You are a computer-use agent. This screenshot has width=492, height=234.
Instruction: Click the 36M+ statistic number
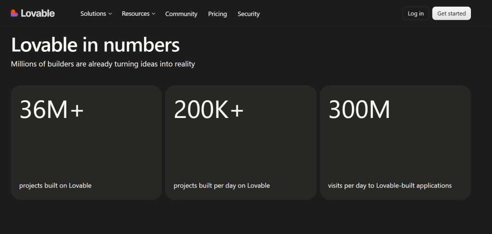(x=51, y=110)
